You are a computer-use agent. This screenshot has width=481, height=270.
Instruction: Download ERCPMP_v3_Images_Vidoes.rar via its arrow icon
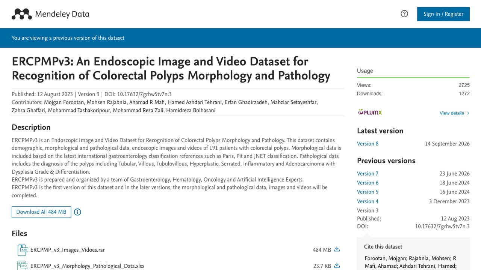tap(337, 249)
